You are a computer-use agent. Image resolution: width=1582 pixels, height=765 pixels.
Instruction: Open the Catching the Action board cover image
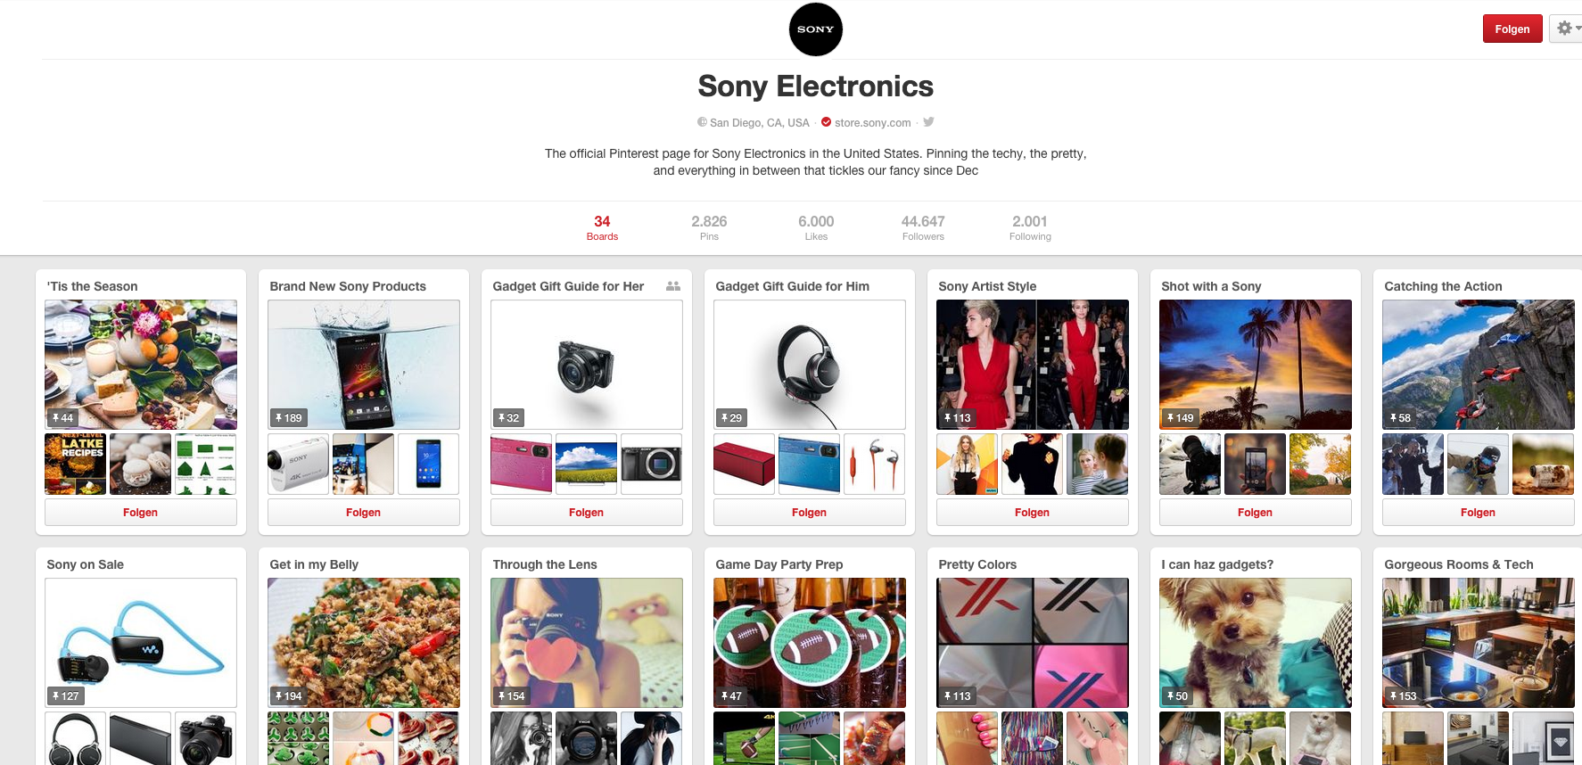pos(1479,365)
